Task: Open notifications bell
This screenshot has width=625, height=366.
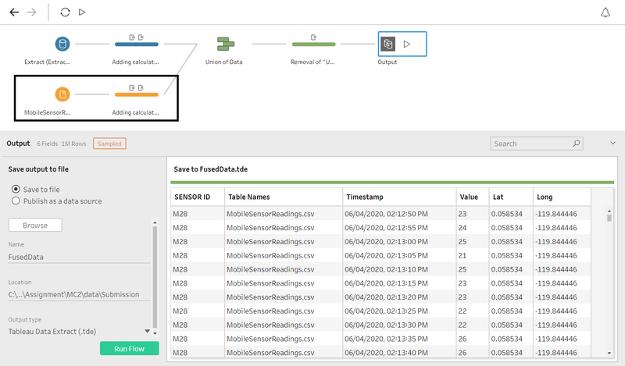Action: point(605,12)
